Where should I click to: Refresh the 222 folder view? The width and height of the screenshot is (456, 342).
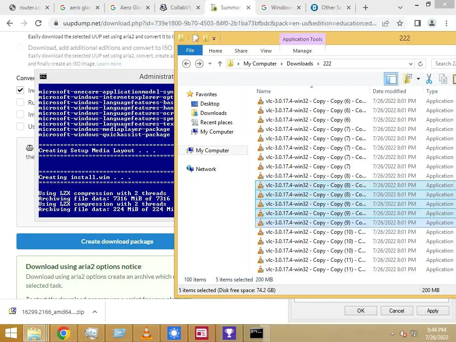[420, 64]
